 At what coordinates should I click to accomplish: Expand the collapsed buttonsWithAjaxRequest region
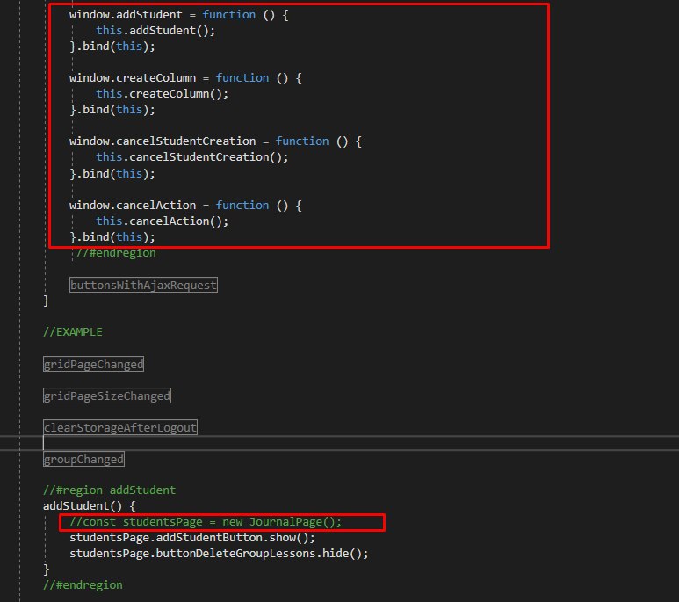tap(143, 285)
